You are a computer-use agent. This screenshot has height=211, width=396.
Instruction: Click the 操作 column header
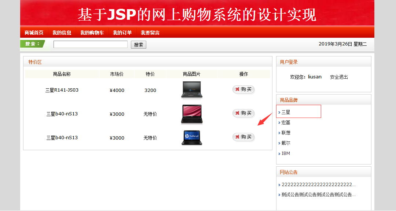(x=244, y=74)
